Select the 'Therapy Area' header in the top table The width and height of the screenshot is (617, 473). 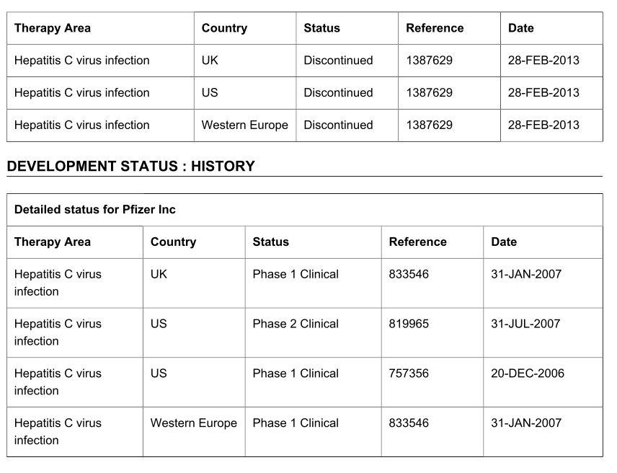coord(53,28)
